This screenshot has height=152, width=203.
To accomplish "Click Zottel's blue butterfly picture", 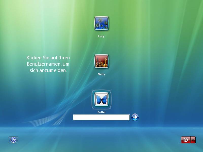I will (x=101, y=99).
